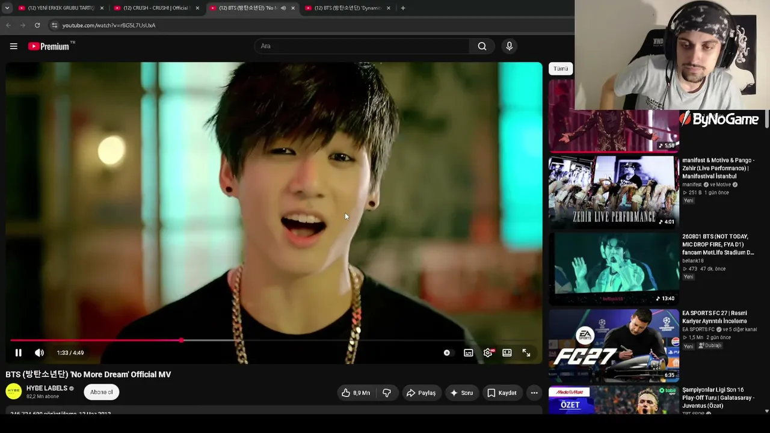The height and width of the screenshot is (433, 770).
Task: Open the BTS MetLife Stadium fancam thumbnail
Action: (614, 268)
